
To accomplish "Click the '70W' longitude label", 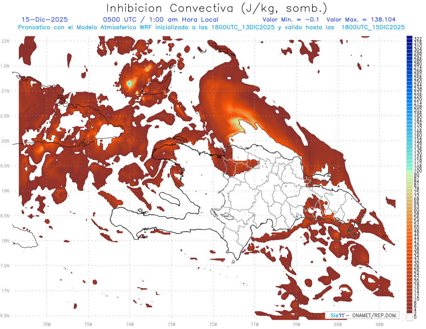I will [296, 324].
